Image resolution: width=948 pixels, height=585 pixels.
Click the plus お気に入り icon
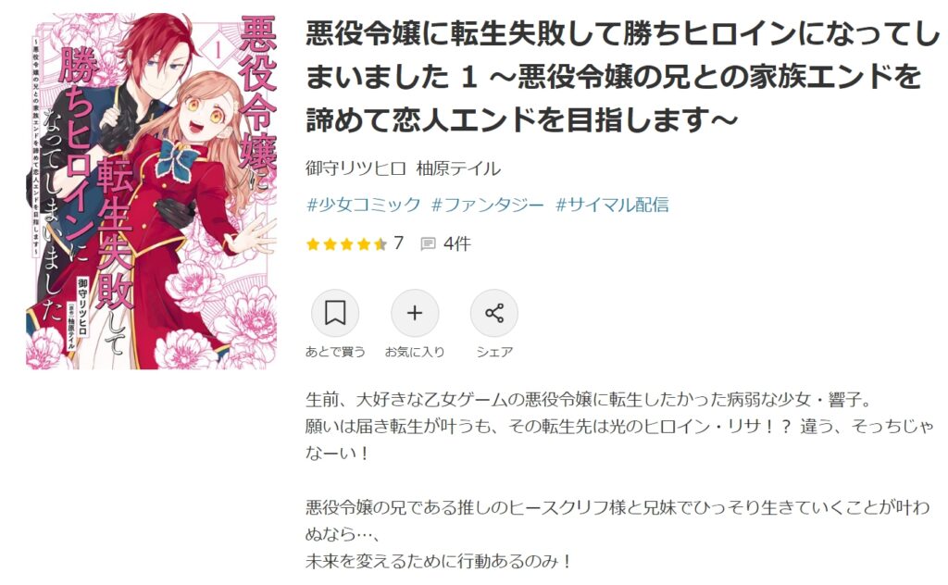click(415, 313)
